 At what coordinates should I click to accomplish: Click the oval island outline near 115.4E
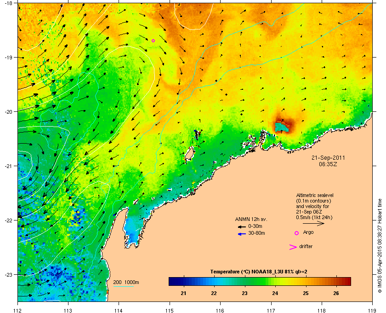(x=189, y=155)
